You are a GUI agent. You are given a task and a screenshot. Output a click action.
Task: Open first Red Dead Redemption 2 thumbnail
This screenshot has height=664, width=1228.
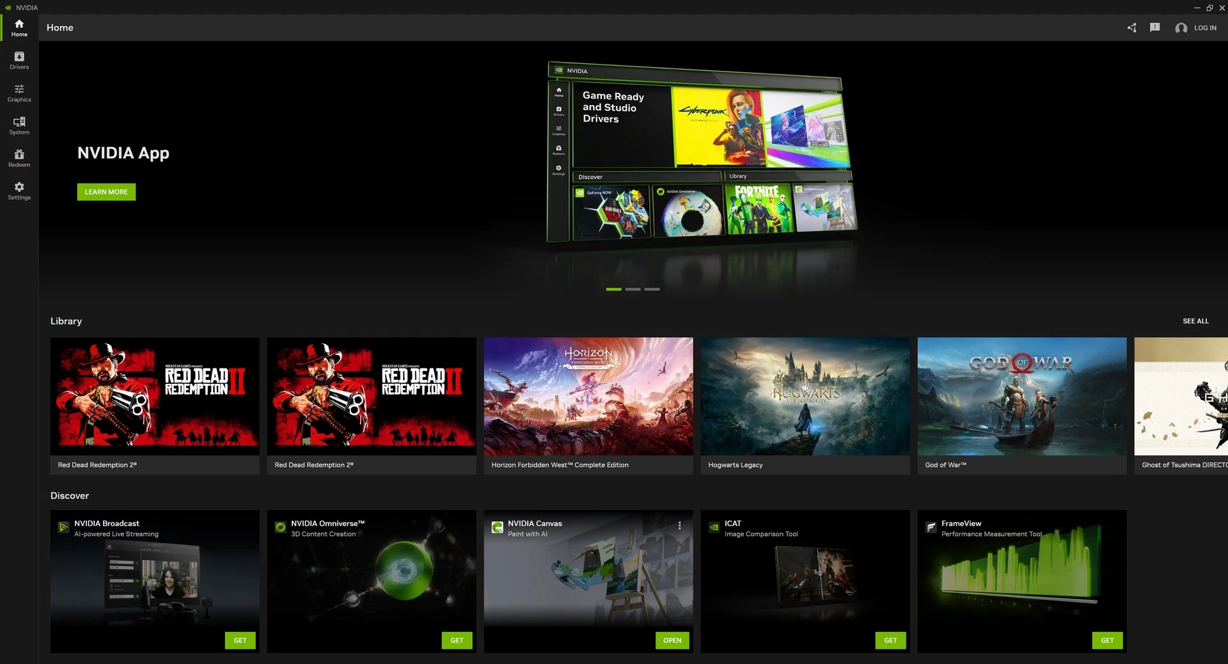(155, 397)
